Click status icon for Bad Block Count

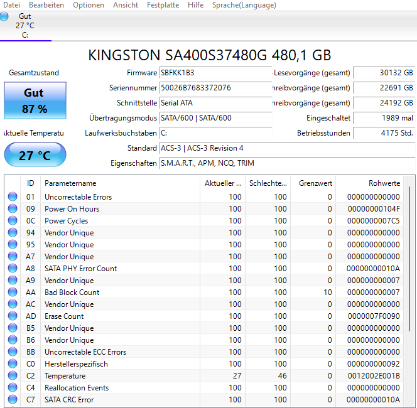(x=13, y=292)
